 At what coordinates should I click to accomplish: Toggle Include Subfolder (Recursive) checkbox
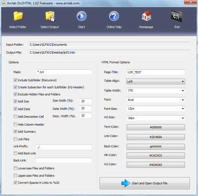click(15, 80)
